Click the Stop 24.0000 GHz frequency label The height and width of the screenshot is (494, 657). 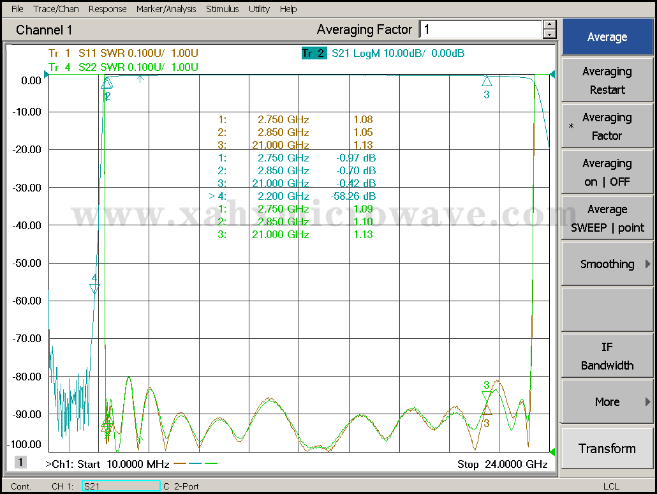point(503,464)
